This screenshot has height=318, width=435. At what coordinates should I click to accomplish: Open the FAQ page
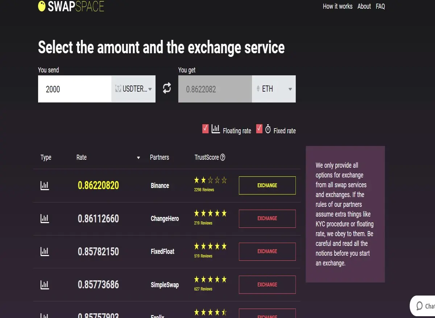pos(380,6)
